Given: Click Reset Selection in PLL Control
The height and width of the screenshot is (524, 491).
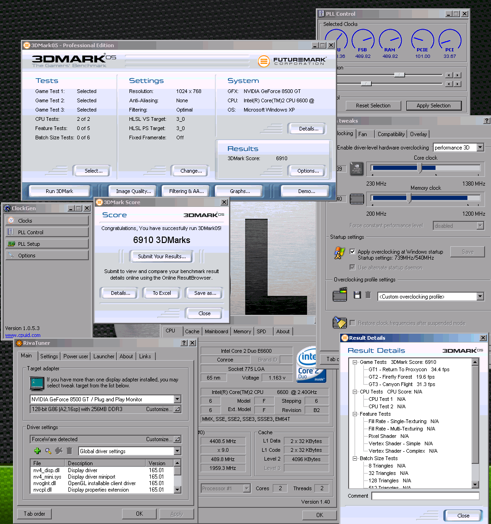Looking at the screenshot, I should tap(373, 106).
